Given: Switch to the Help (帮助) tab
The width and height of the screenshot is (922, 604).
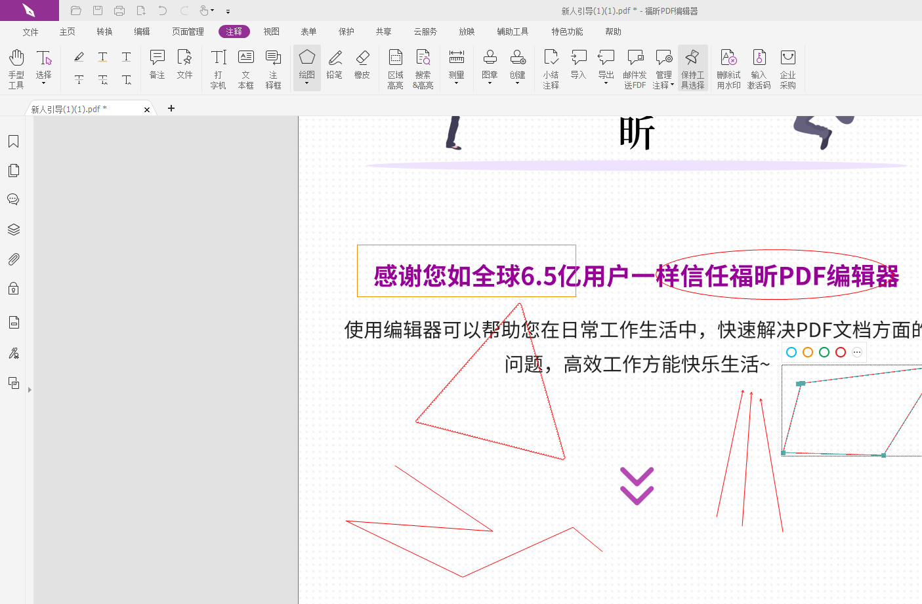Looking at the screenshot, I should pyautogui.click(x=614, y=31).
